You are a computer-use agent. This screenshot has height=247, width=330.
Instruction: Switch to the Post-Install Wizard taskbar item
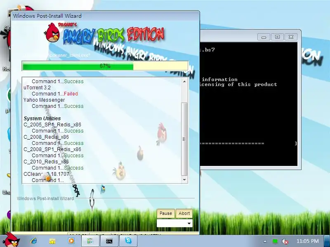(90, 241)
